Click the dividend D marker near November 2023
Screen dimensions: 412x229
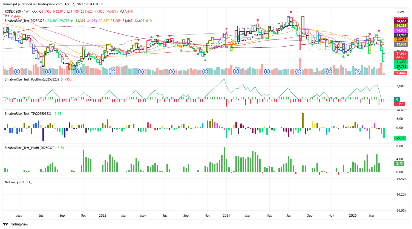point(205,72)
